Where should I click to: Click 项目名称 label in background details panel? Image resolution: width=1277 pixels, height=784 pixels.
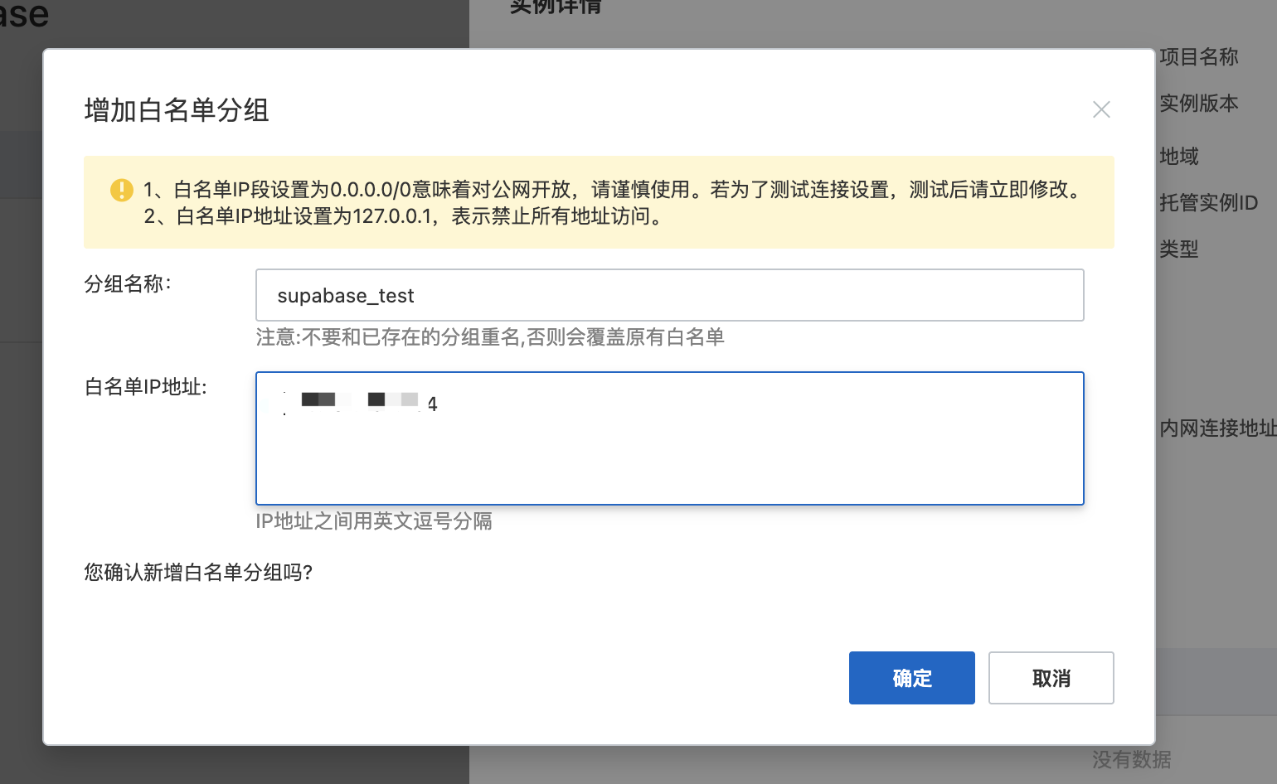click(x=1198, y=57)
